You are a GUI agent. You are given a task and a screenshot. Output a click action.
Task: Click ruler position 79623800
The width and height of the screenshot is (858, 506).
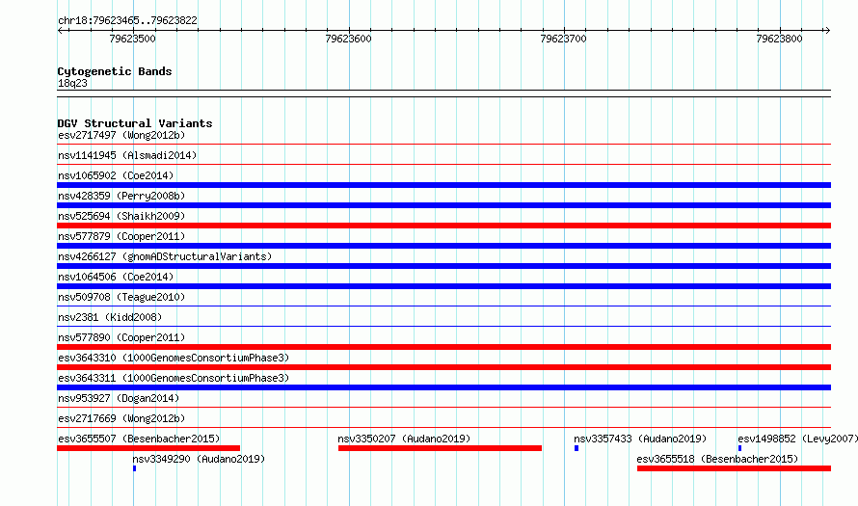point(779,39)
